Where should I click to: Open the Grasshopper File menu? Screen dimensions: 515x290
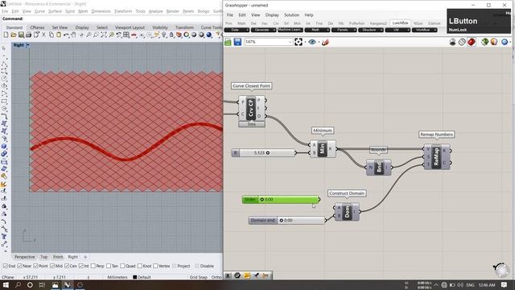230,15
